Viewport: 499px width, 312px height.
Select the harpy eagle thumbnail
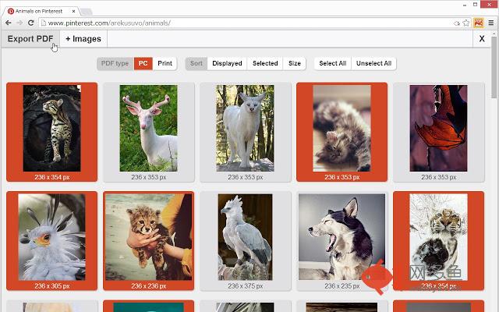coord(245,241)
